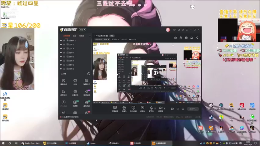The width and height of the screenshot is (260, 146).
Task: Toggle visibility of 文本 1 source
Action: [x=61, y=61]
